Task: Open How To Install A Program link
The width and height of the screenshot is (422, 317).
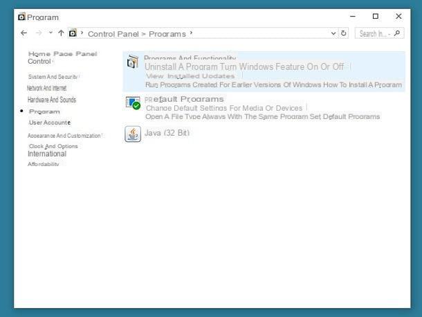Action: pos(363,85)
